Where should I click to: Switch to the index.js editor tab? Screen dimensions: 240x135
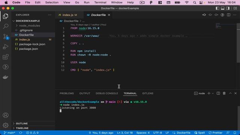pyautogui.click(x=68, y=15)
